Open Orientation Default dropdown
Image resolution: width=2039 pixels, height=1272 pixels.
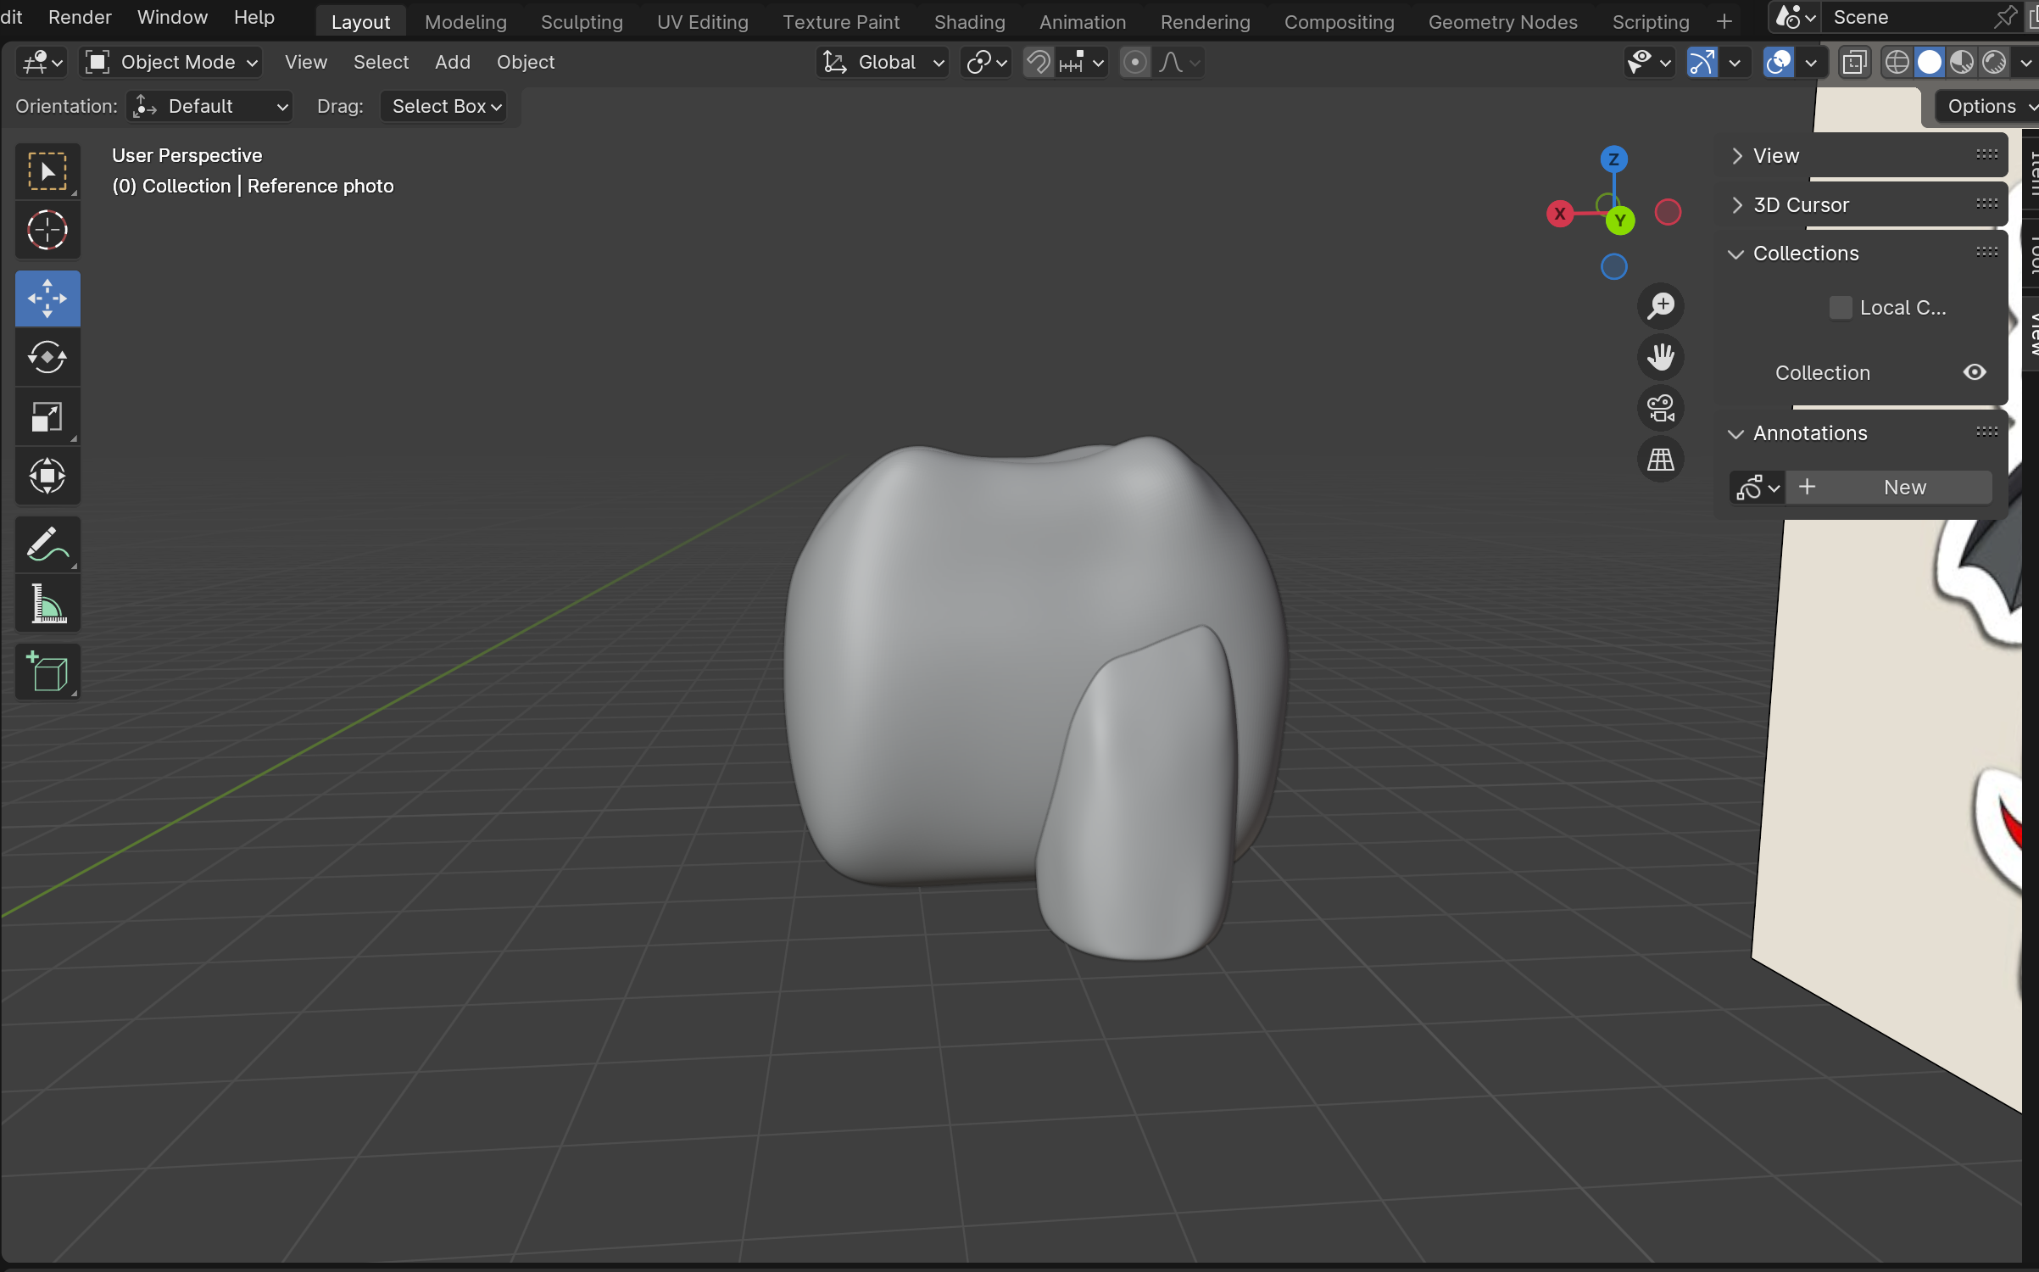coord(210,106)
